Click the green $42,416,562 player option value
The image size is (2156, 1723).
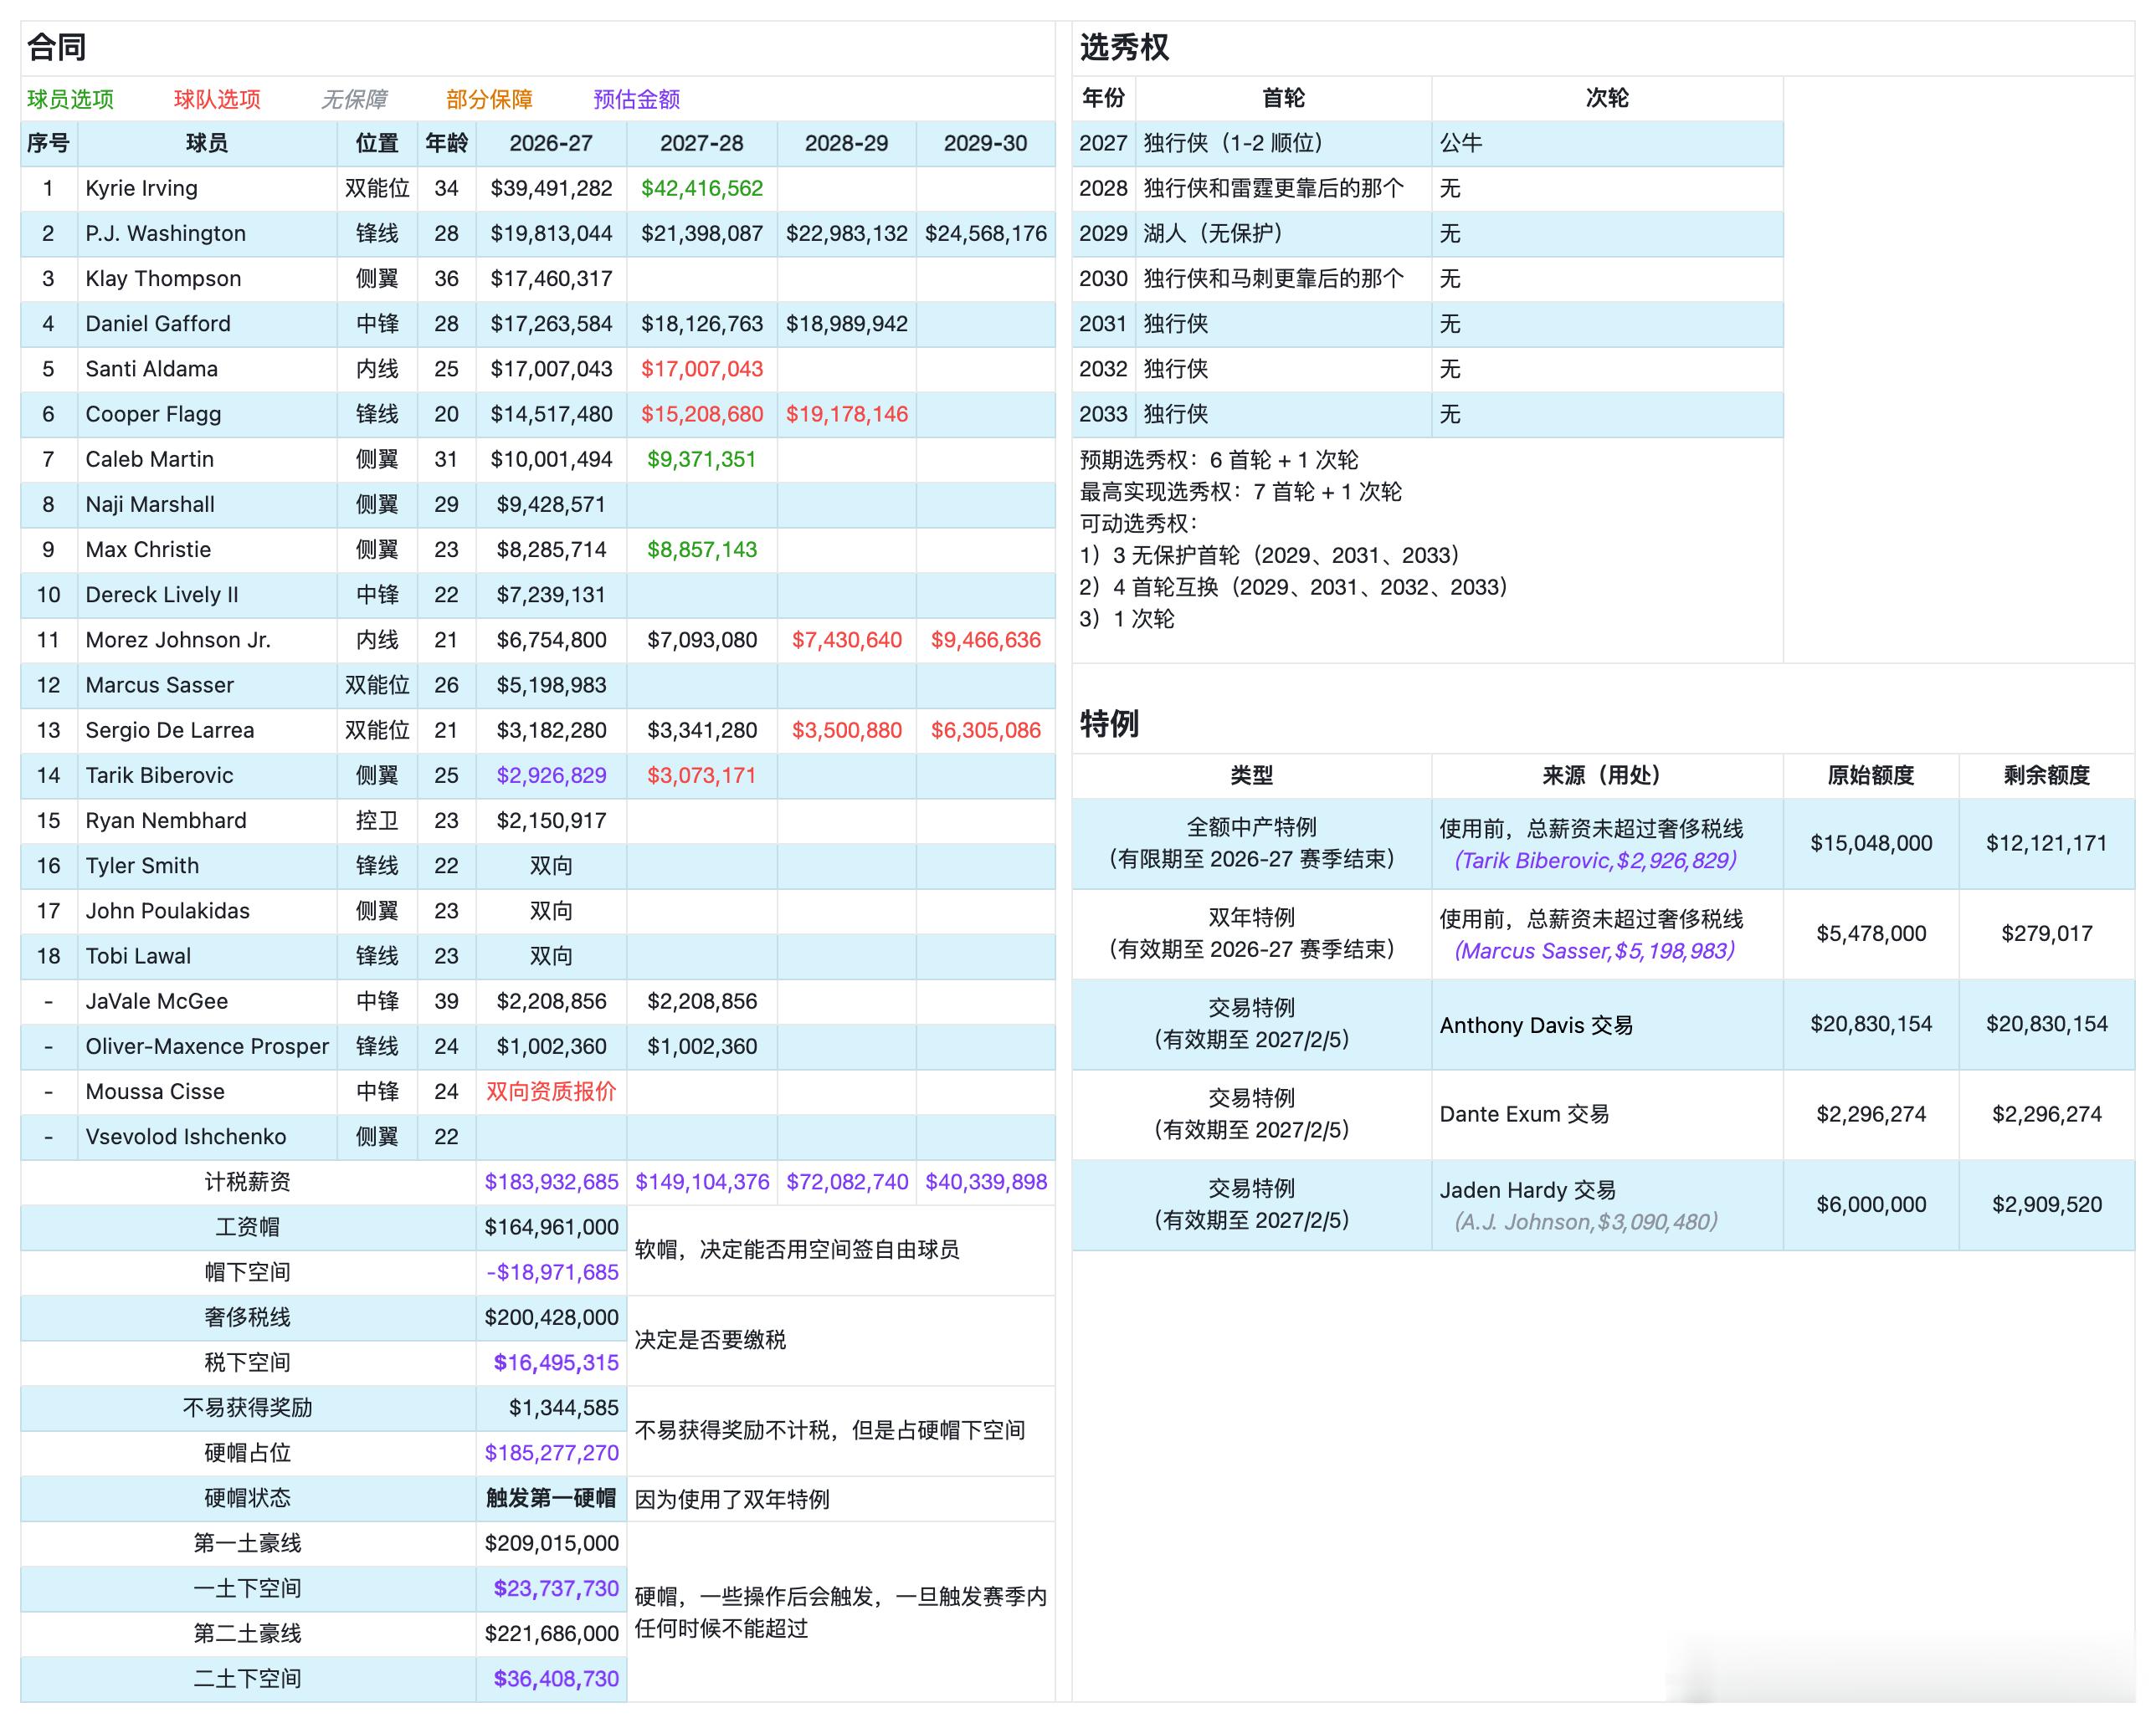coord(701,188)
